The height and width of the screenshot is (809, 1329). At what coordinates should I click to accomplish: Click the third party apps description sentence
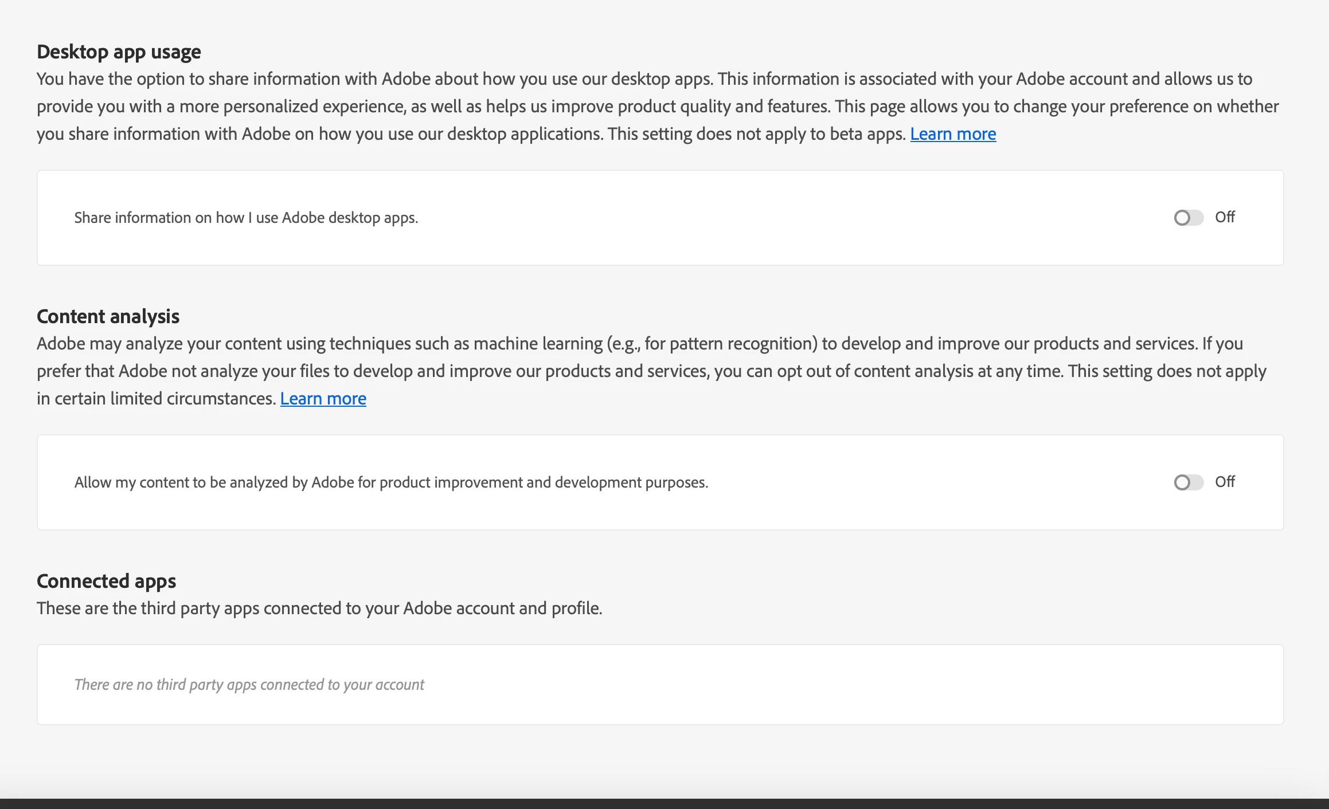point(319,608)
